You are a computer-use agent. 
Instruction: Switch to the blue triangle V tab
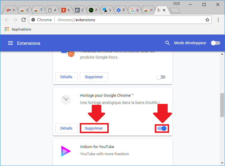tap(107, 10)
